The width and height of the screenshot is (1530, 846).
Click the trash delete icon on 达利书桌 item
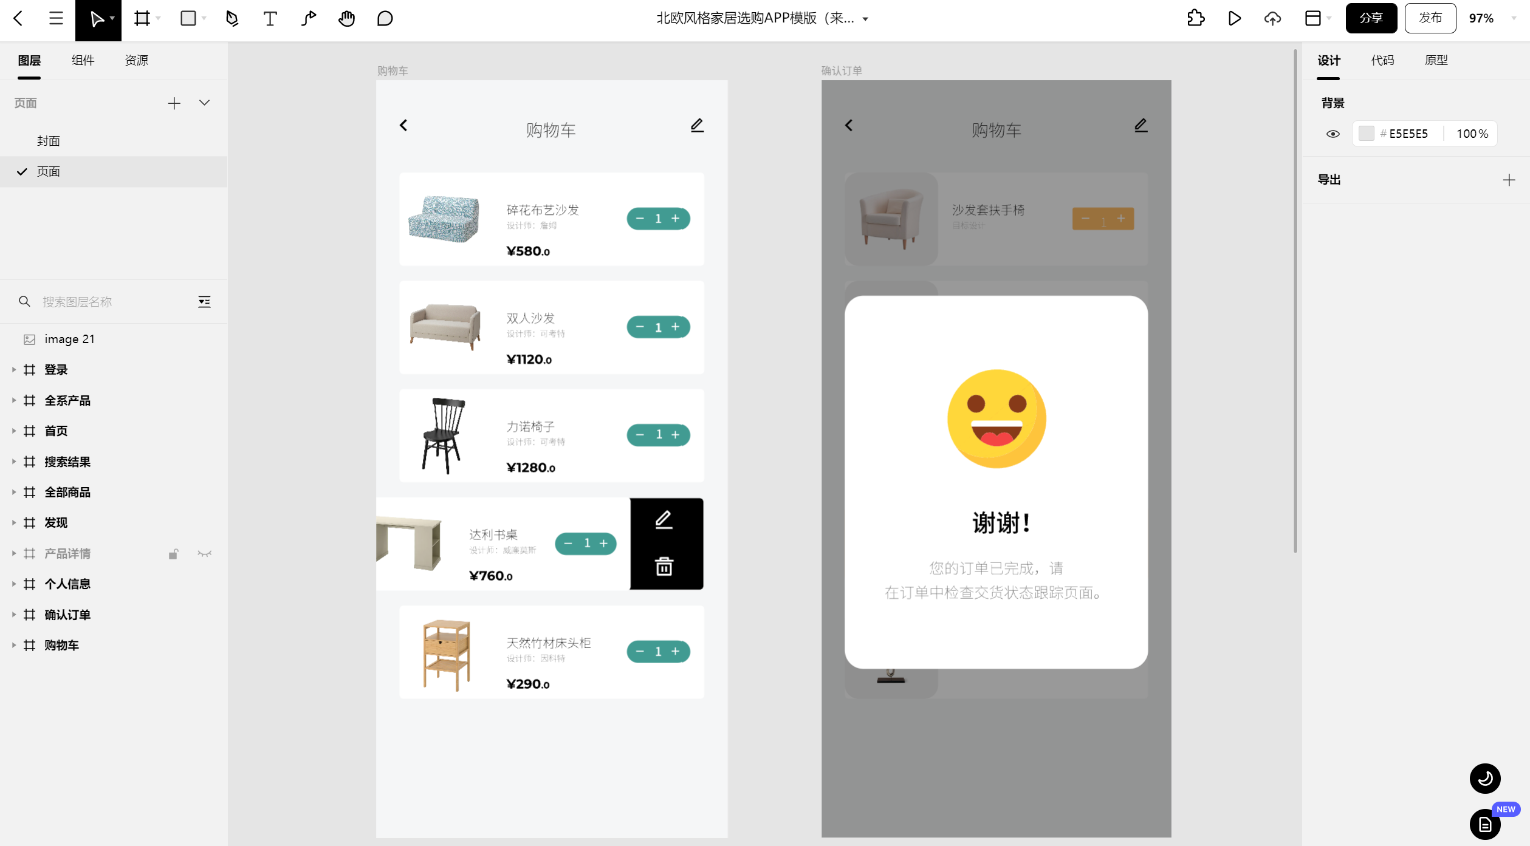click(x=664, y=566)
